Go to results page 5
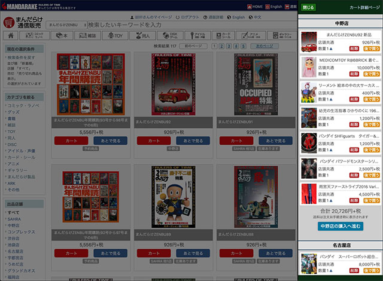The image size is (383, 281). (244, 46)
